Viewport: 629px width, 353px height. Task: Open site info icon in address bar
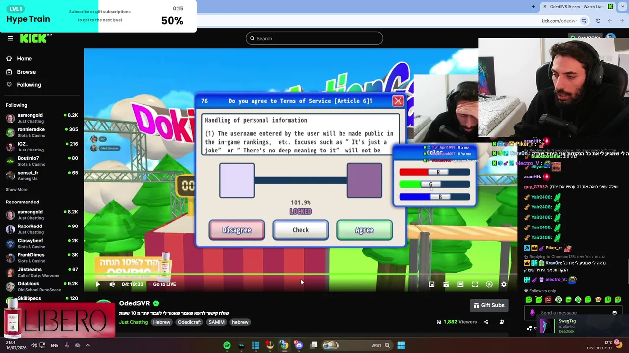[x=584, y=21]
